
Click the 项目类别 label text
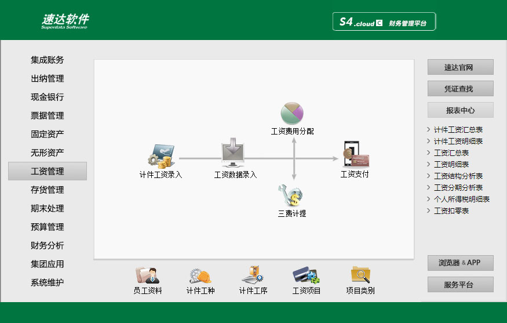coord(360,291)
